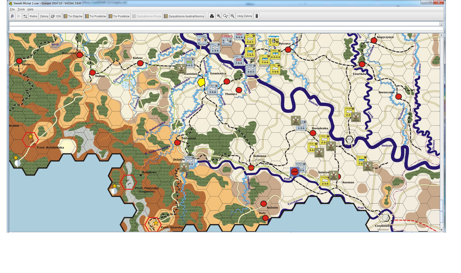Click the Kolomea town red dot
The width and height of the screenshot is (461, 273).
point(251,167)
